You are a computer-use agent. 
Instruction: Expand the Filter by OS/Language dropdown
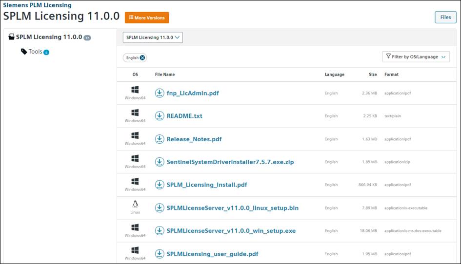point(416,57)
